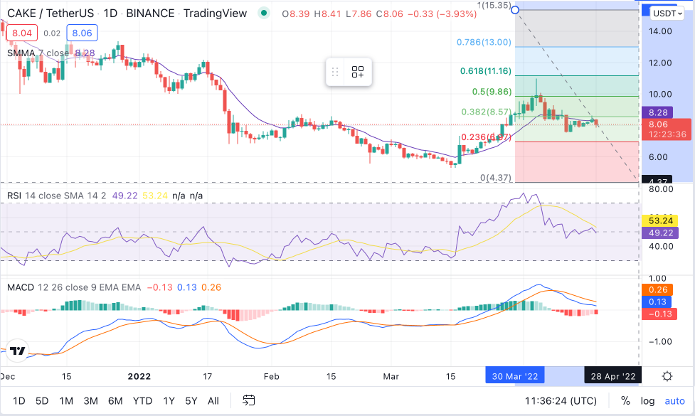Click the 0.786(13.00) Fibonacci level label

pyautogui.click(x=484, y=42)
